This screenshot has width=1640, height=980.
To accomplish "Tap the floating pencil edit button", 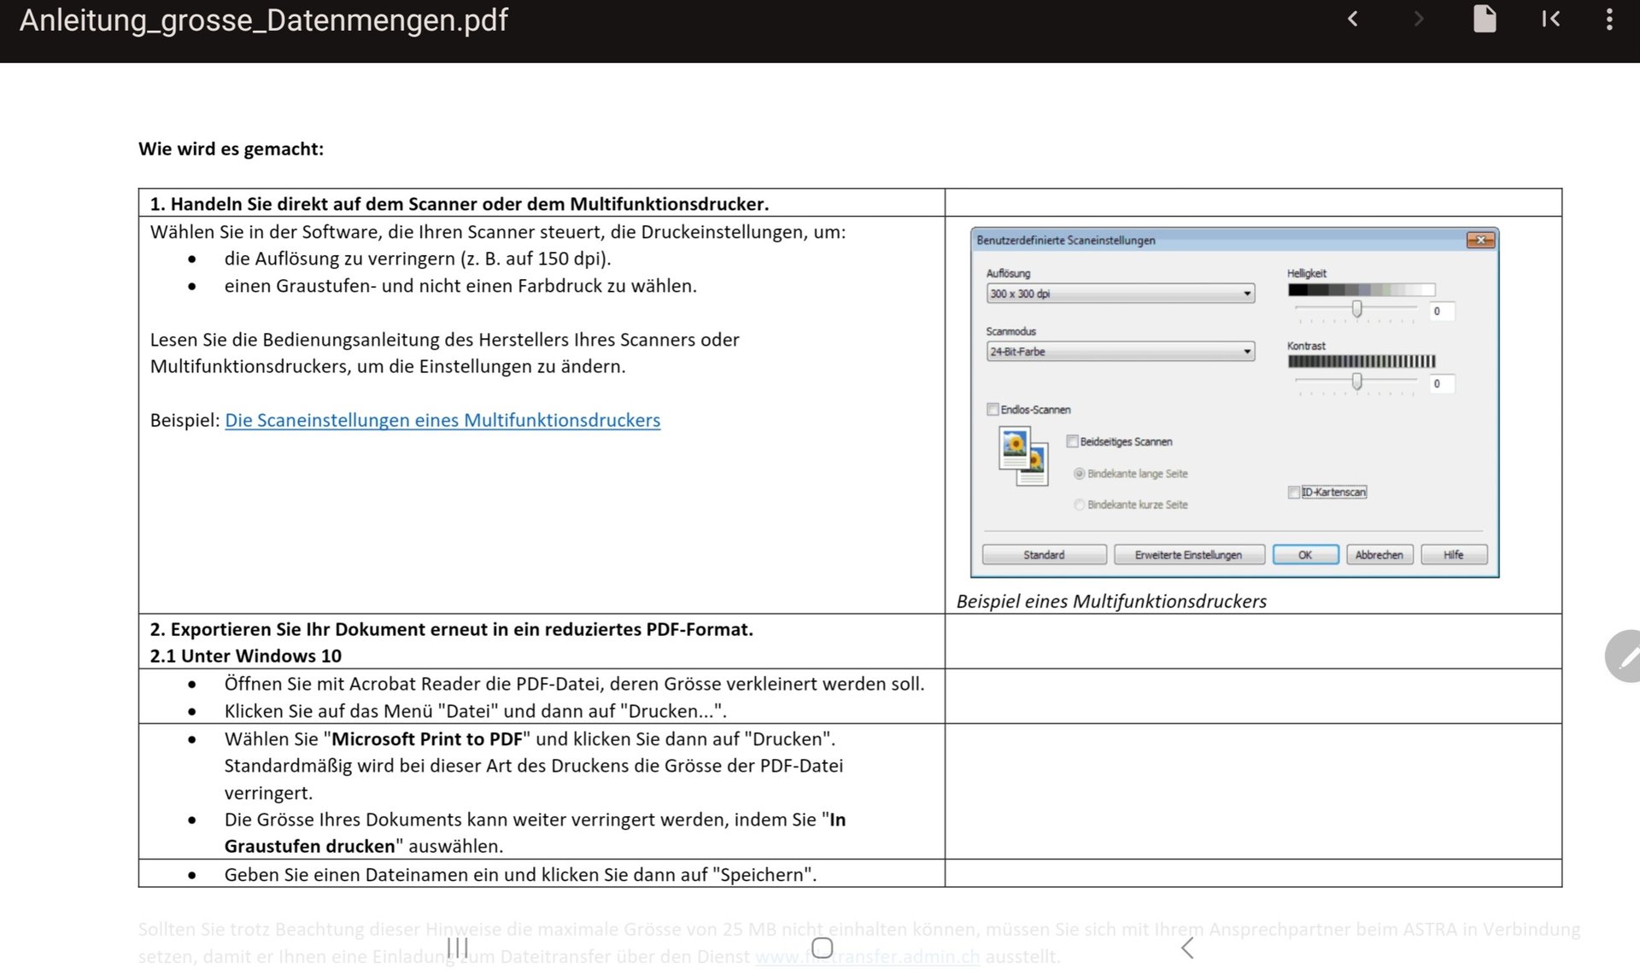I will tap(1624, 656).
